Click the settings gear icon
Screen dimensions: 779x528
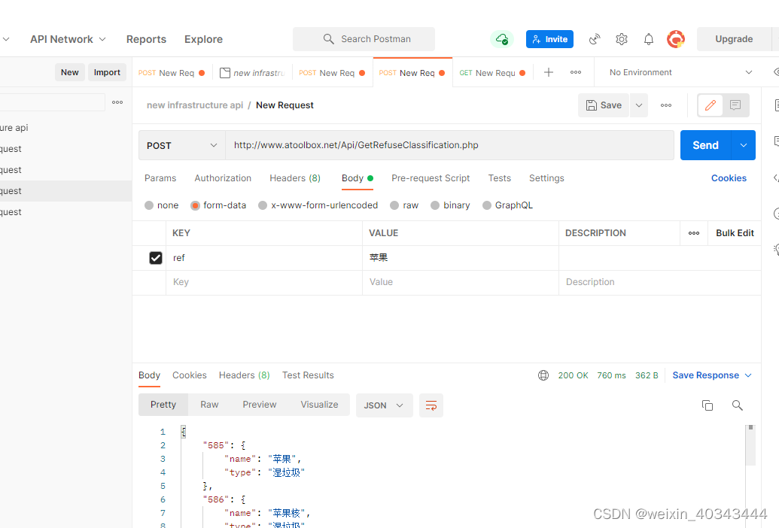tap(622, 38)
